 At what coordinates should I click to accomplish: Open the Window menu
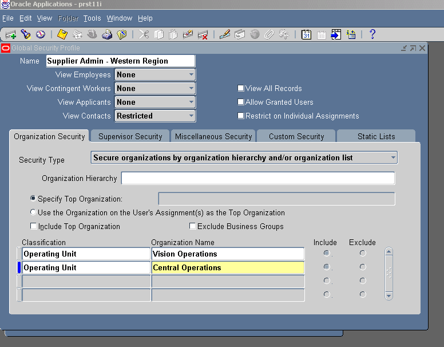pos(120,18)
